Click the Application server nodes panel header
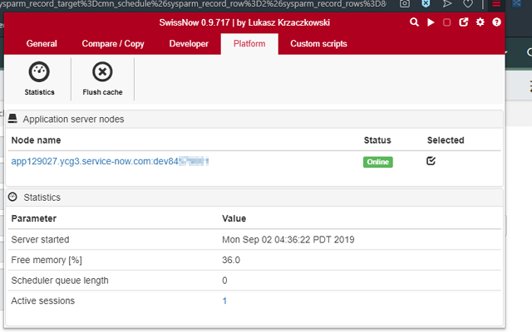This screenshot has height=332, width=532. [254, 120]
